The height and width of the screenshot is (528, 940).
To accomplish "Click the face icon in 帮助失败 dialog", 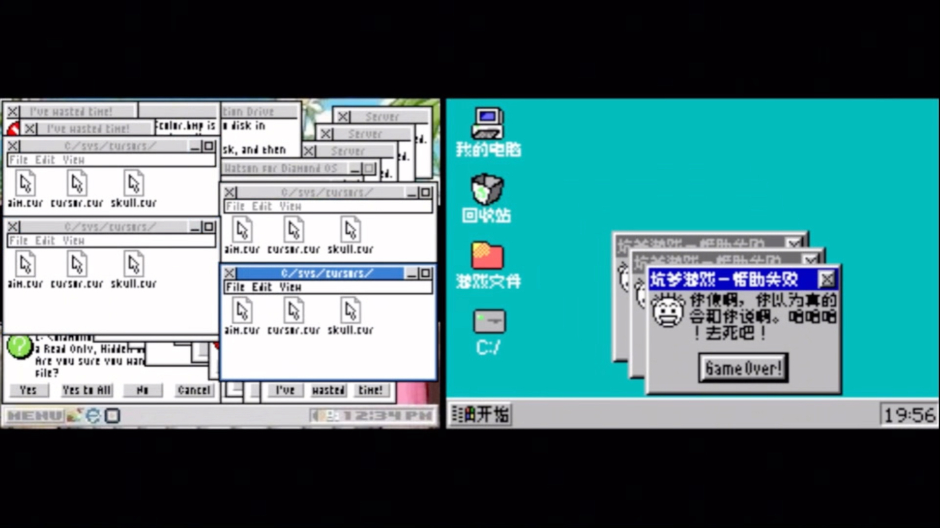I will (667, 310).
